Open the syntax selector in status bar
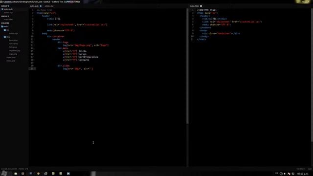Image resolution: width=313 pixels, height=176 pixels. coord(310,169)
